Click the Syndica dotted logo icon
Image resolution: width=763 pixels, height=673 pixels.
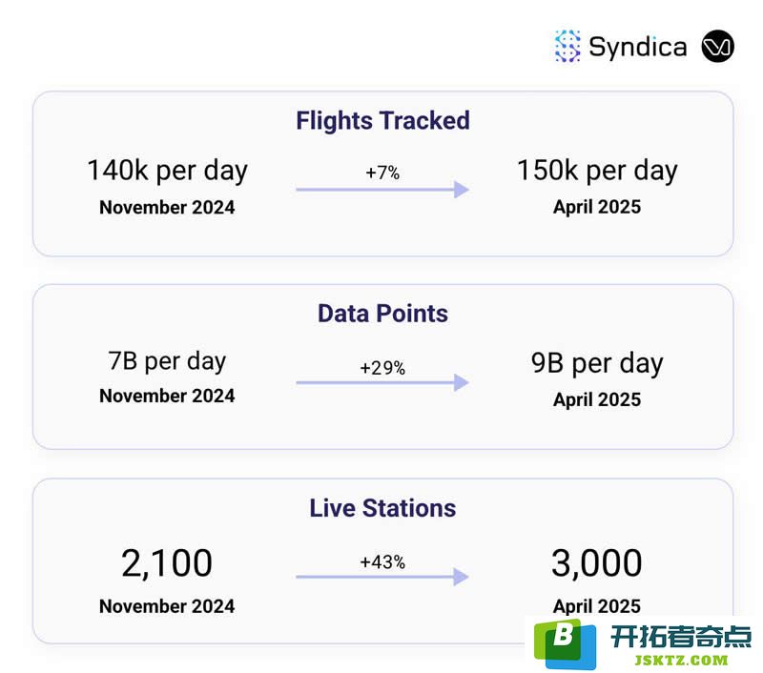567,47
